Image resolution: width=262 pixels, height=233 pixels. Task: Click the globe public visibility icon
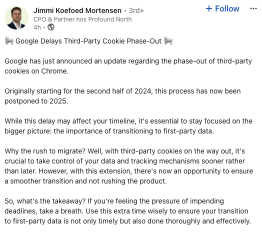[51, 27]
